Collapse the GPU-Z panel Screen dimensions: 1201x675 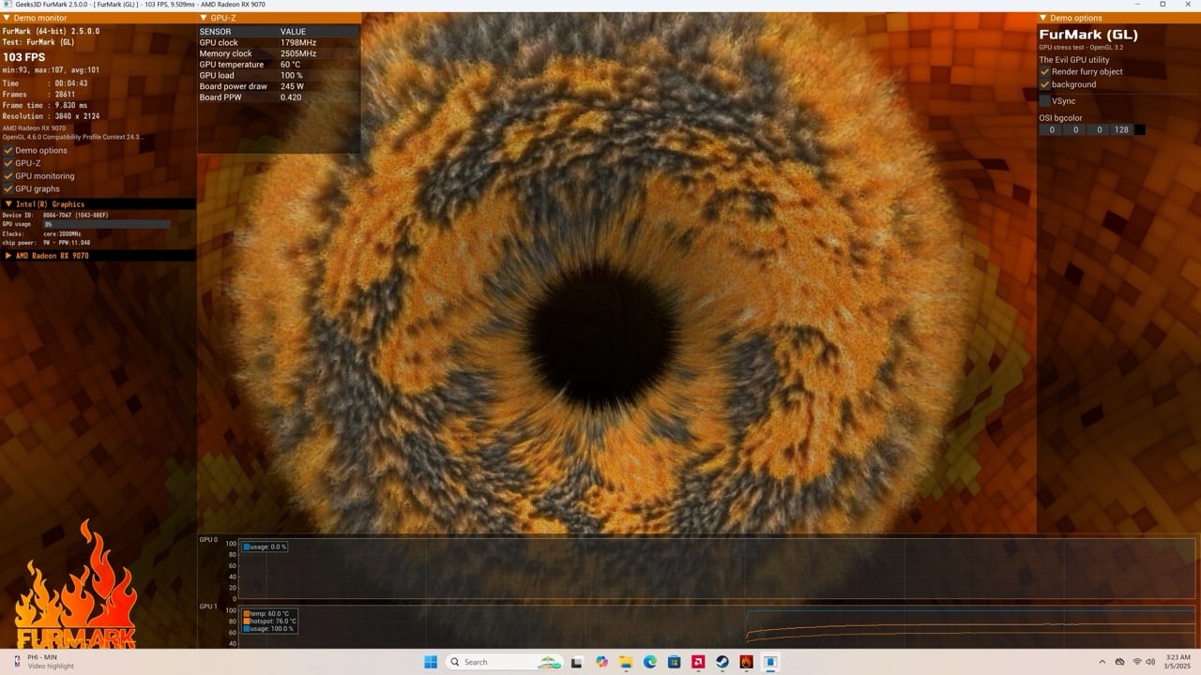pos(205,18)
